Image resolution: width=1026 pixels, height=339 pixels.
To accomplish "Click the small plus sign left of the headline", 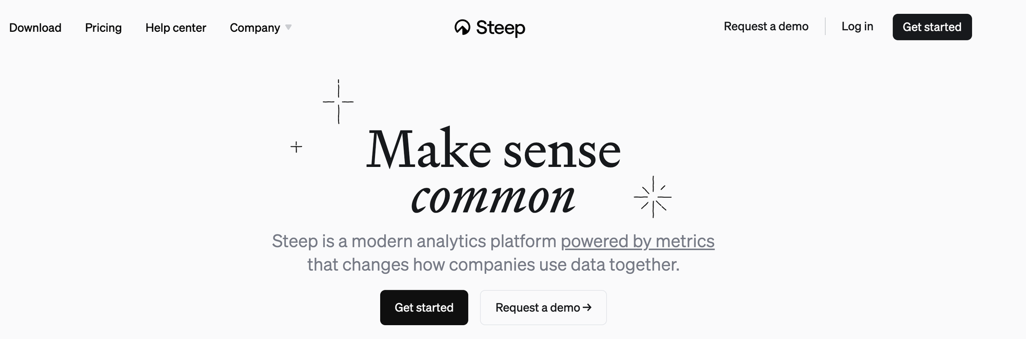I will [296, 147].
